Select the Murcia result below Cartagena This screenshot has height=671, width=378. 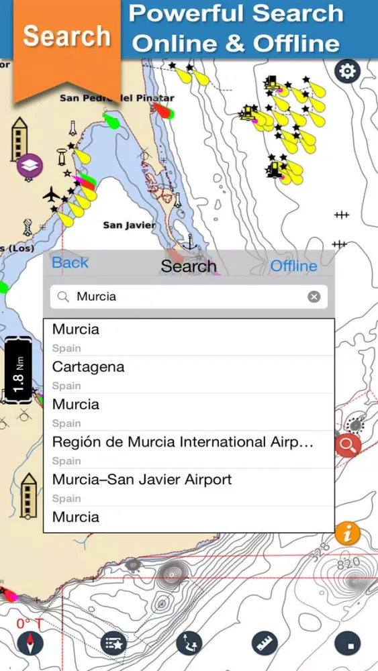(189, 412)
